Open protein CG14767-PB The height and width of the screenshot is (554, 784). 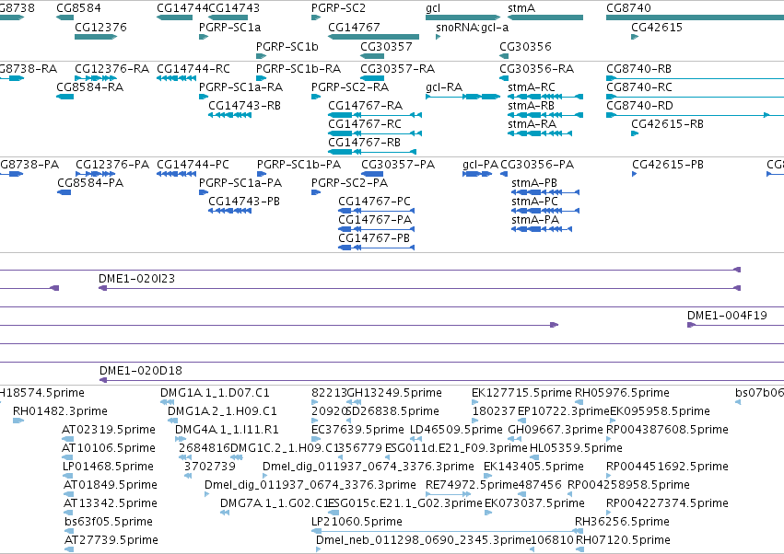click(373, 238)
